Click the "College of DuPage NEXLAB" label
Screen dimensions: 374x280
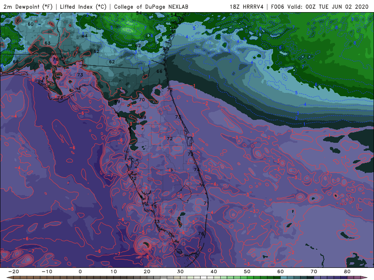click(151, 7)
